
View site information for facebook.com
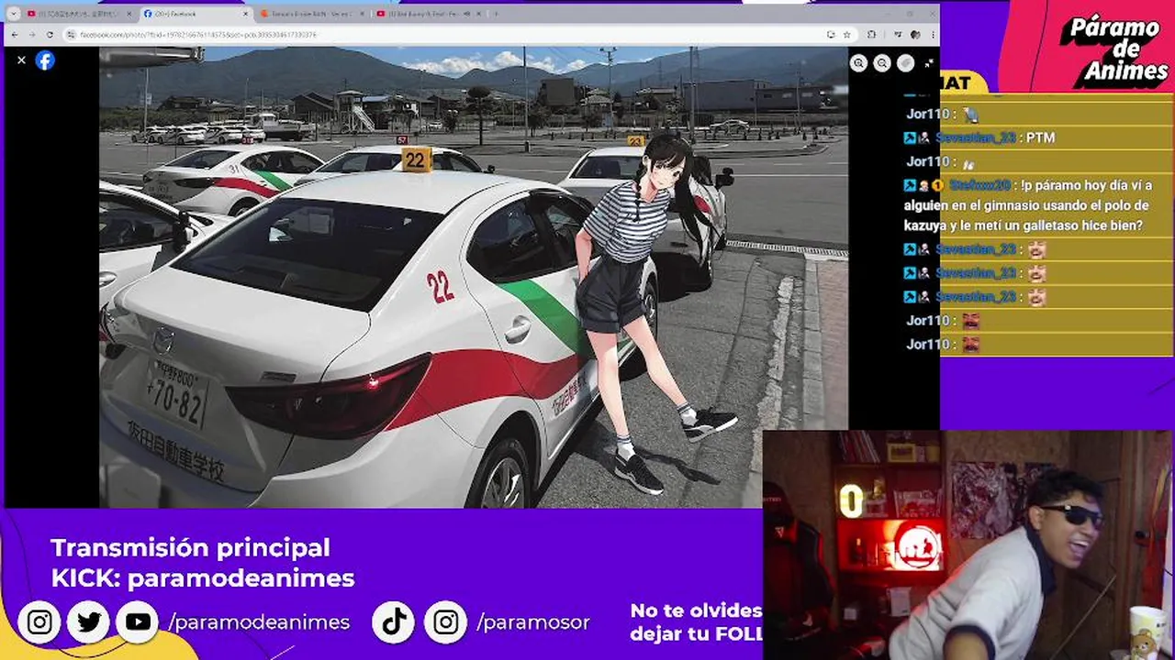click(x=71, y=35)
